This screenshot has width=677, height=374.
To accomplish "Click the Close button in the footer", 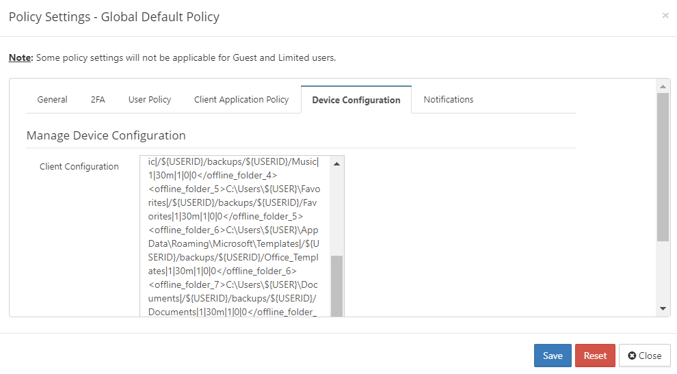I will coord(644,356).
